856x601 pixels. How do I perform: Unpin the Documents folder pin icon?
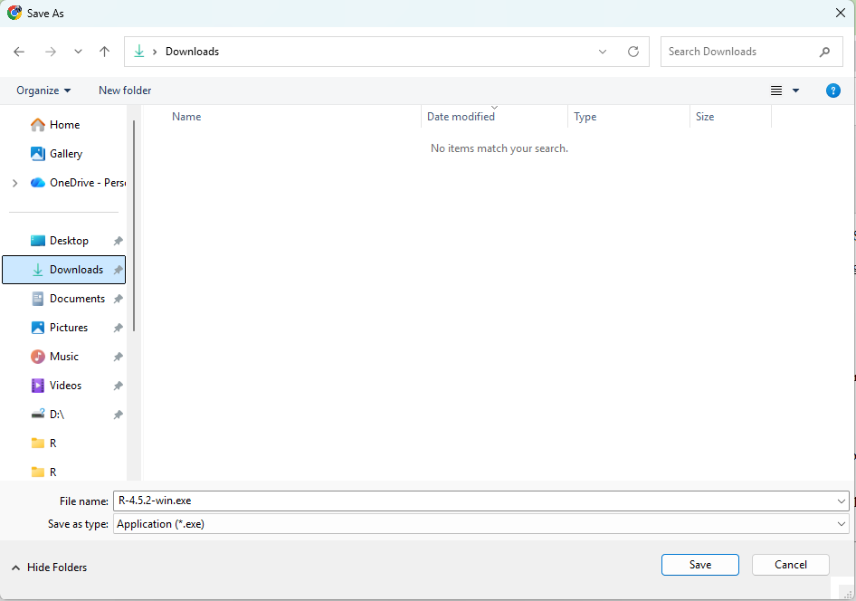click(118, 299)
